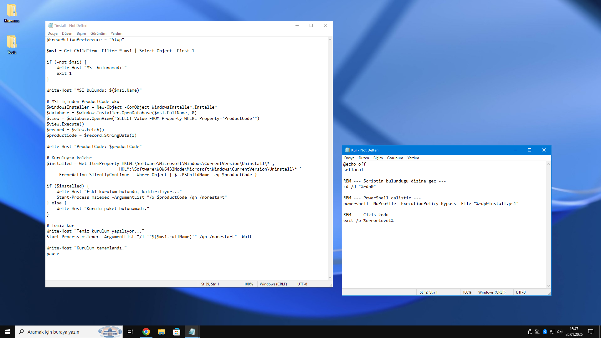Click the 'pause' line in install Notepad
Image resolution: width=601 pixels, height=338 pixels.
[53, 253]
